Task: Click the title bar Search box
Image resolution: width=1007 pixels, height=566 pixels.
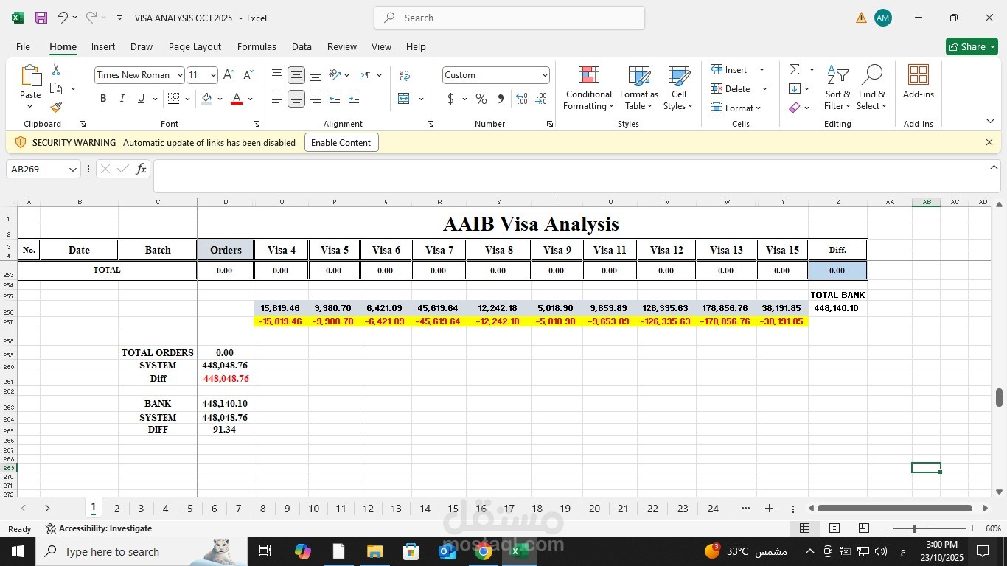Action: (x=509, y=18)
